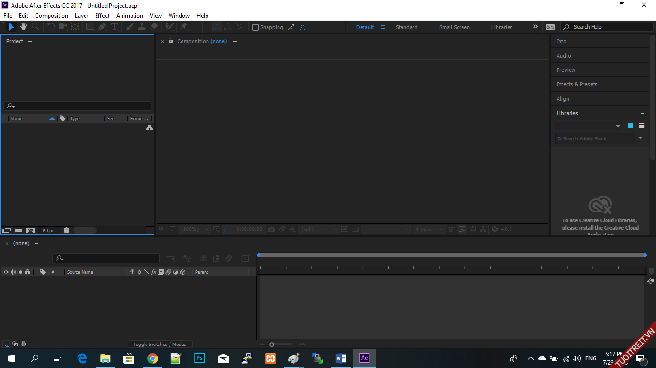Choose the Pen tool in toolbar
Viewport: 656px width, 368px height.
pyautogui.click(x=102, y=27)
